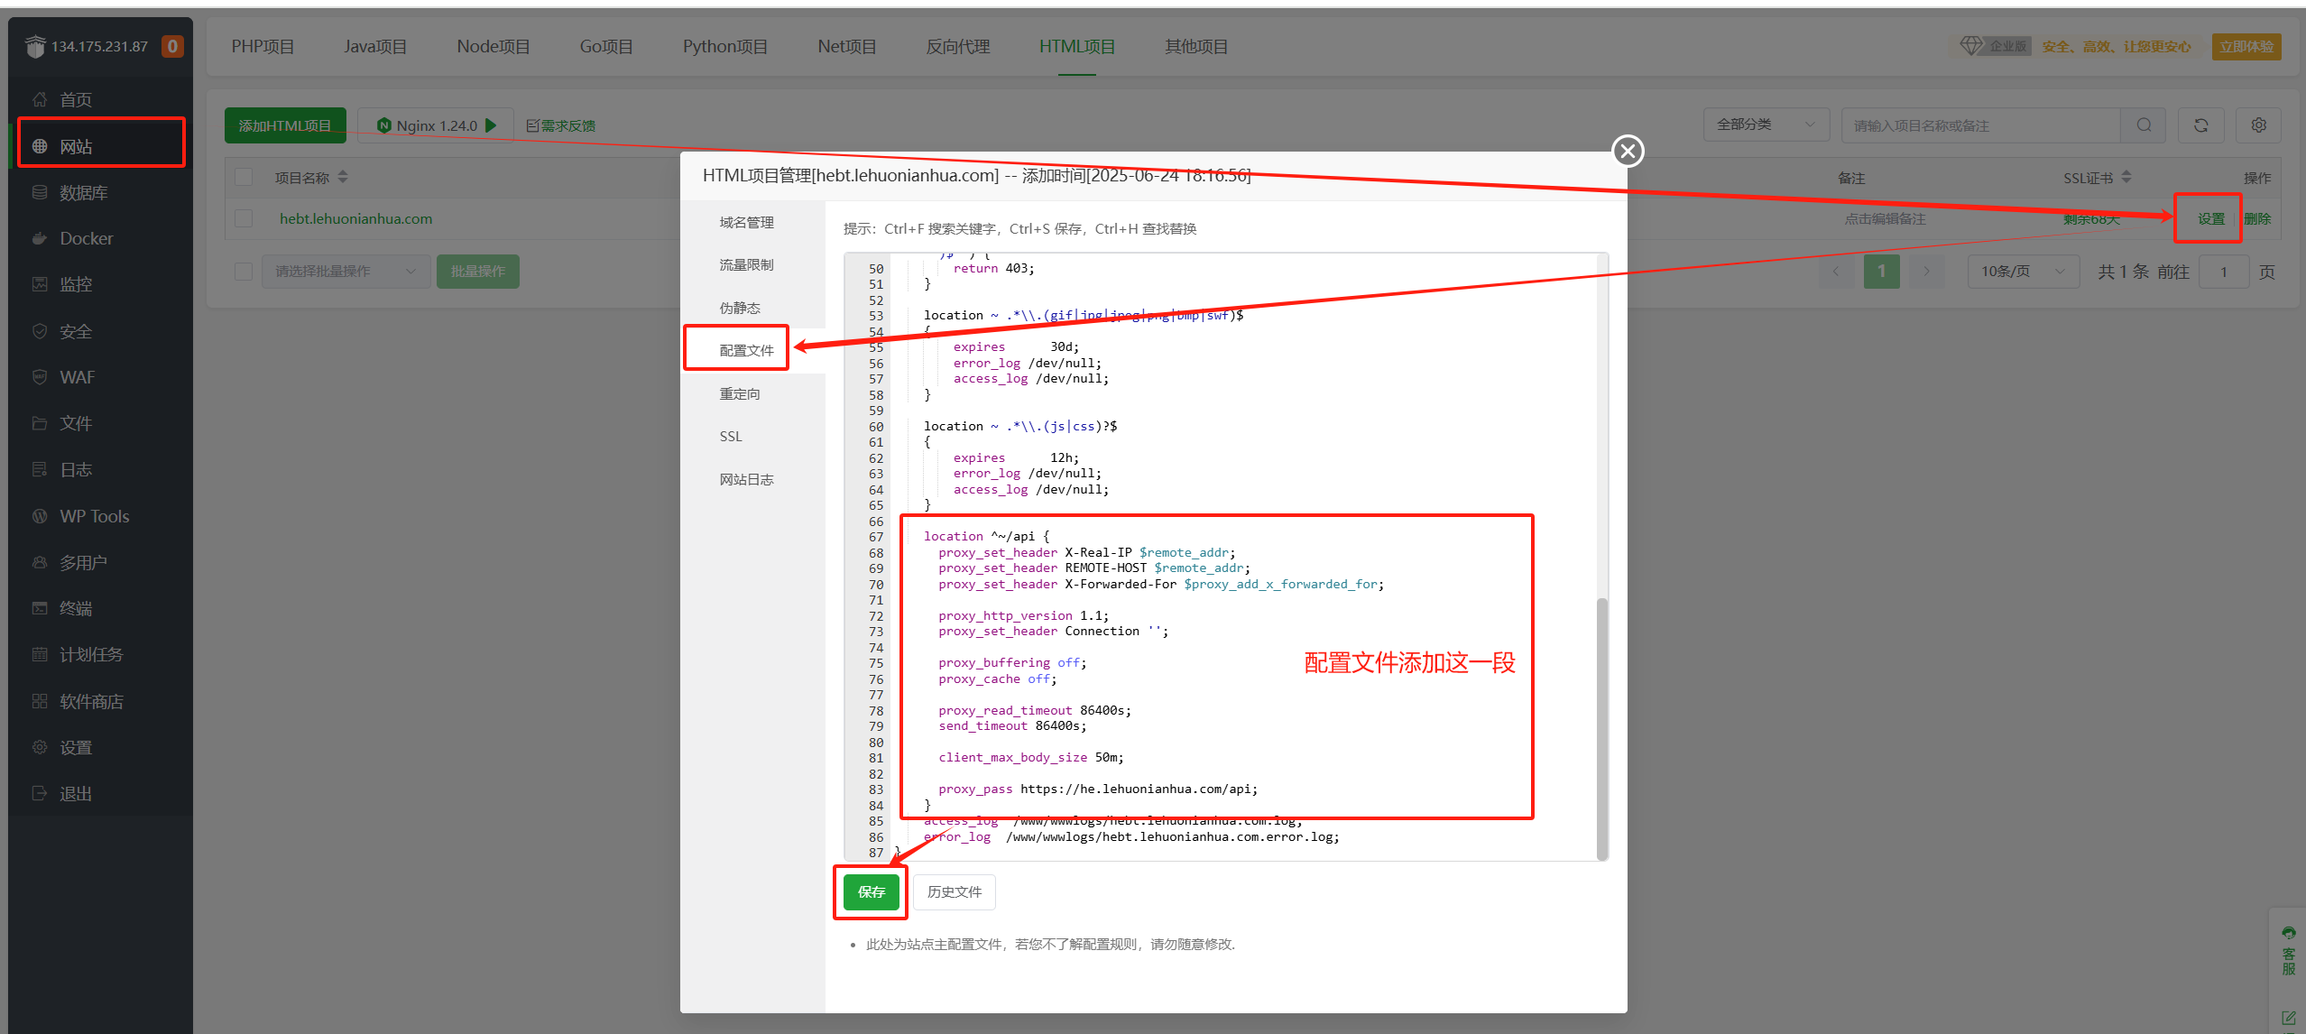Switch to Python项目 tab
The height and width of the screenshot is (1034, 2306).
coord(725,46)
